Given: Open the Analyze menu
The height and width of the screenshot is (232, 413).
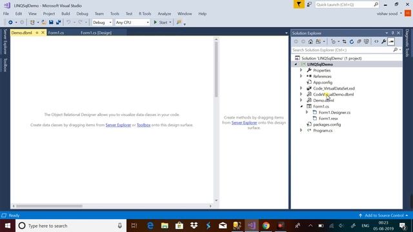Looking at the screenshot, I should tap(165, 14).
